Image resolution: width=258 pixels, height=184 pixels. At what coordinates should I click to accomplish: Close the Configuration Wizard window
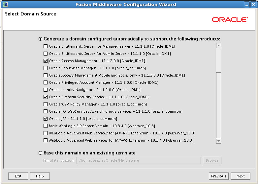pos(253,4)
